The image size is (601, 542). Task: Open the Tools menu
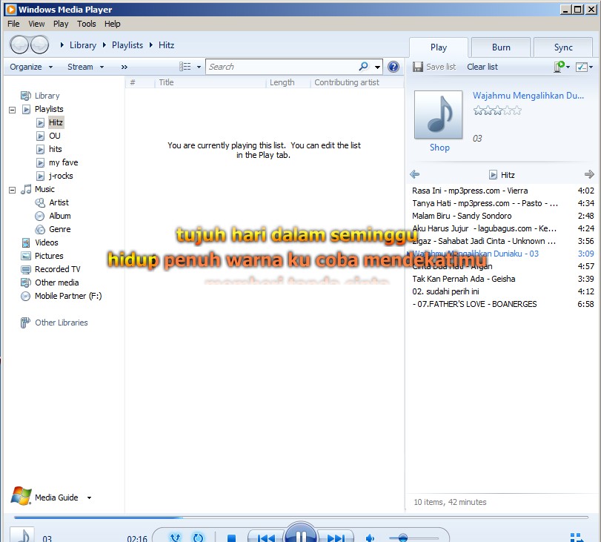tap(86, 24)
